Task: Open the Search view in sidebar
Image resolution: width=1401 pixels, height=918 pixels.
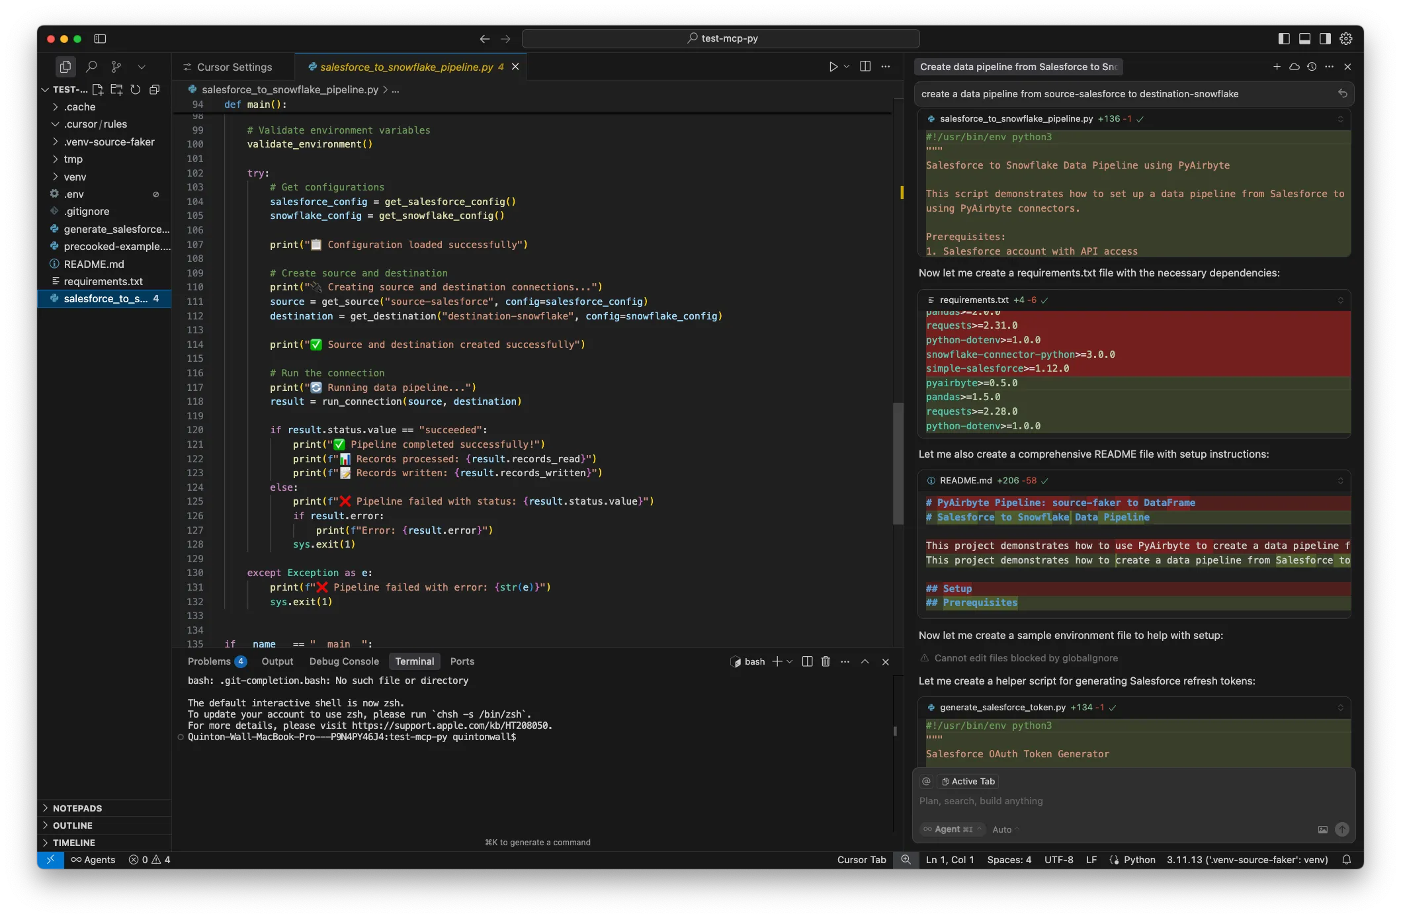Action: point(91,67)
